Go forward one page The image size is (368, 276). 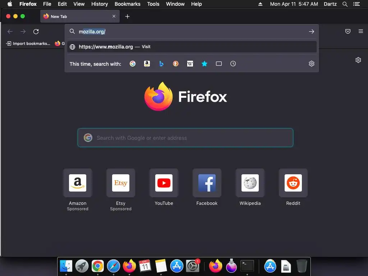coord(23,32)
